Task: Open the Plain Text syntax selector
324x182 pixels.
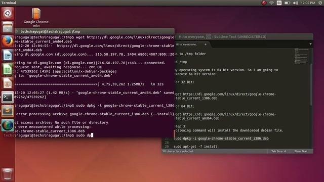Action: pyautogui.click(x=301, y=151)
